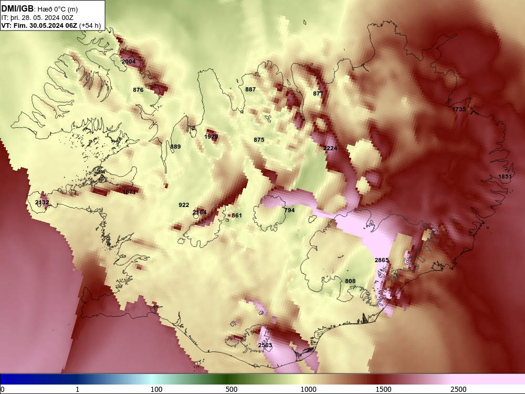This screenshot has width=525, height=394.
Task: Click the 2224 height label
Action: 330,148
